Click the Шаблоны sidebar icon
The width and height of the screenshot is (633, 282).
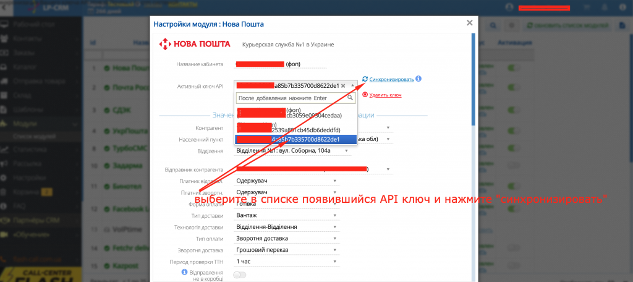(x=4, y=109)
